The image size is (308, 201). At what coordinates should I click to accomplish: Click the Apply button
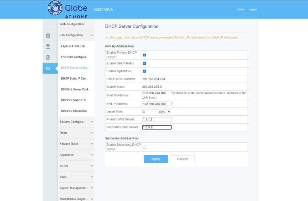(156, 159)
